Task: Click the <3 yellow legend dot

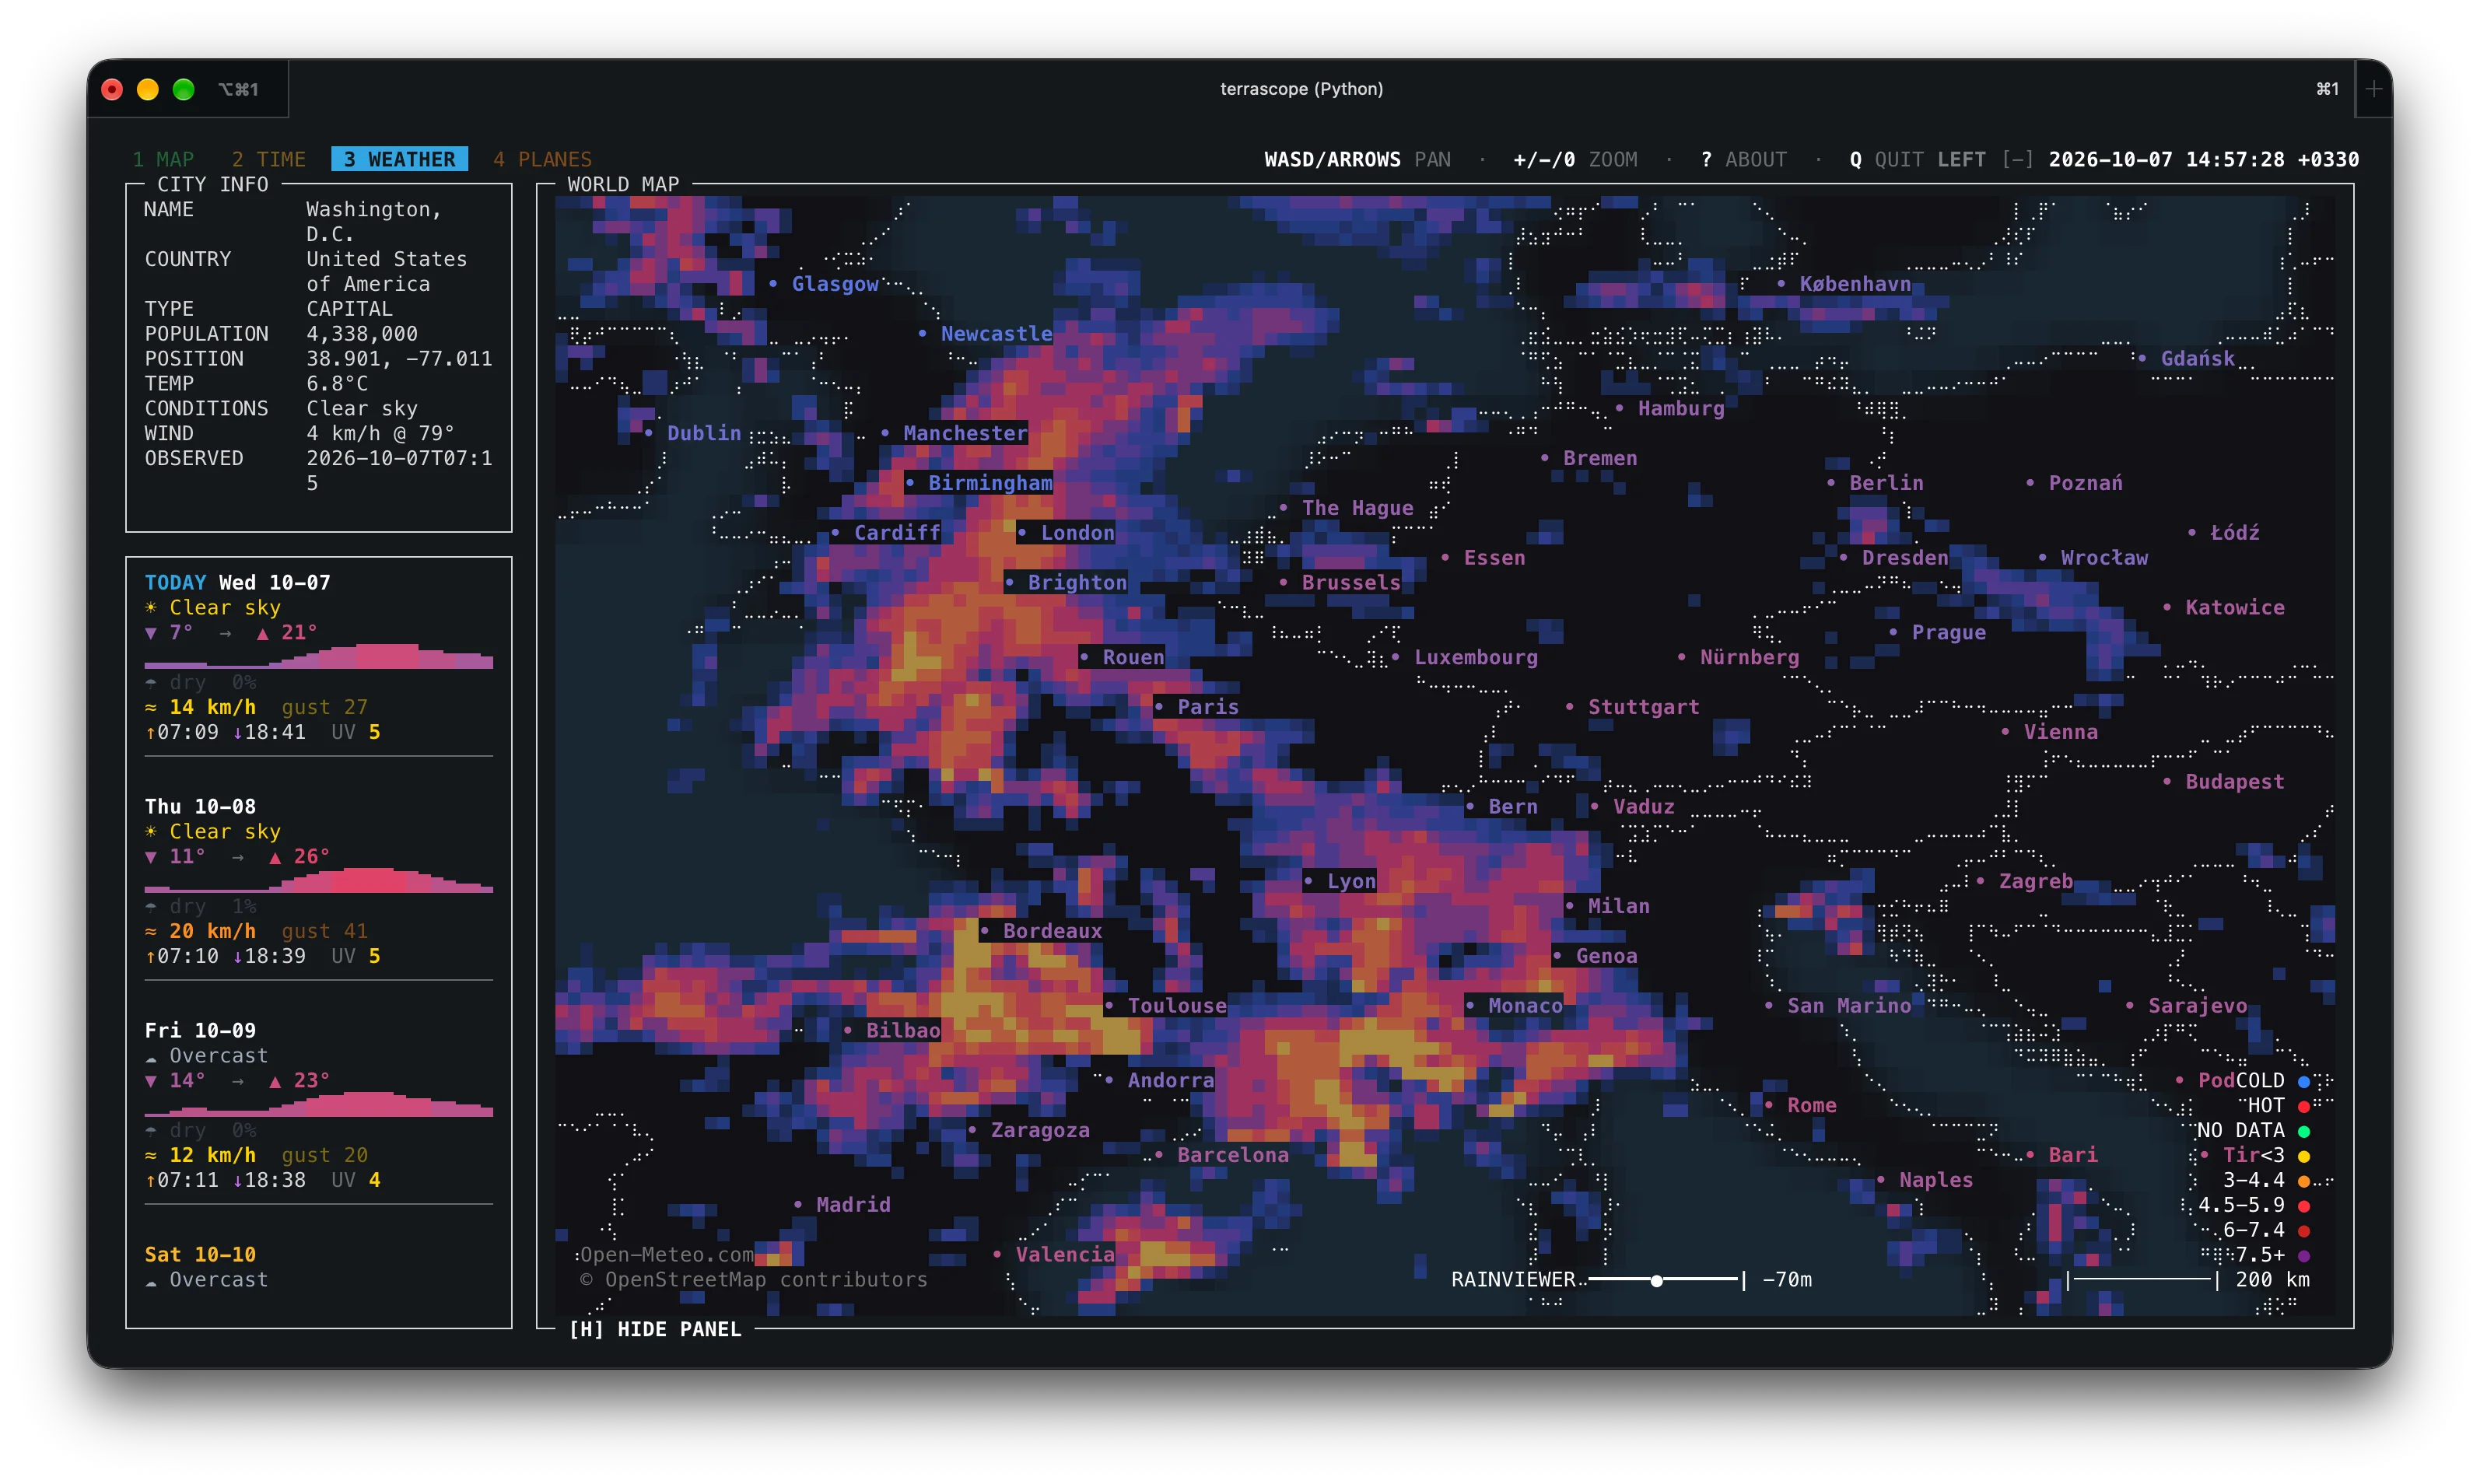Action: click(2304, 1156)
